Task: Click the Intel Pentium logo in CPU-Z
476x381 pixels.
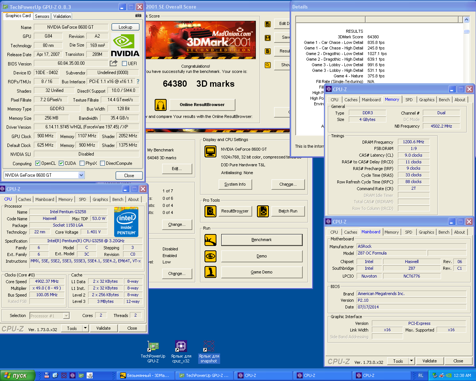Action: point(126,222)
